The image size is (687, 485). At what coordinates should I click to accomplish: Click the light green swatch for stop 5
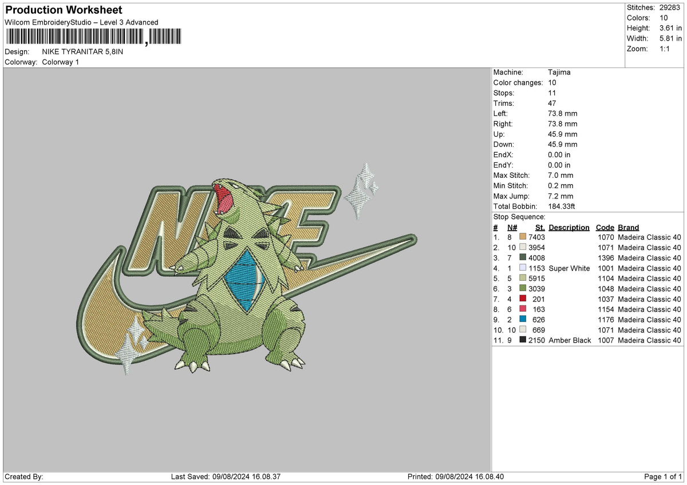[523, 279]
